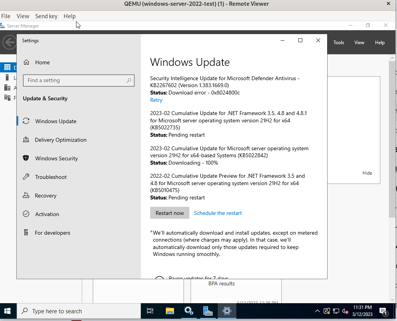Click Retry for the Defender update

156,100
